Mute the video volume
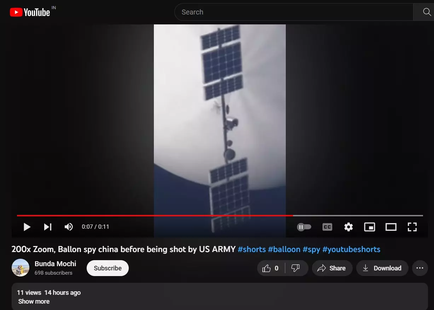Image resolution: width=434 pixels, height=310 pixels. 69,227
